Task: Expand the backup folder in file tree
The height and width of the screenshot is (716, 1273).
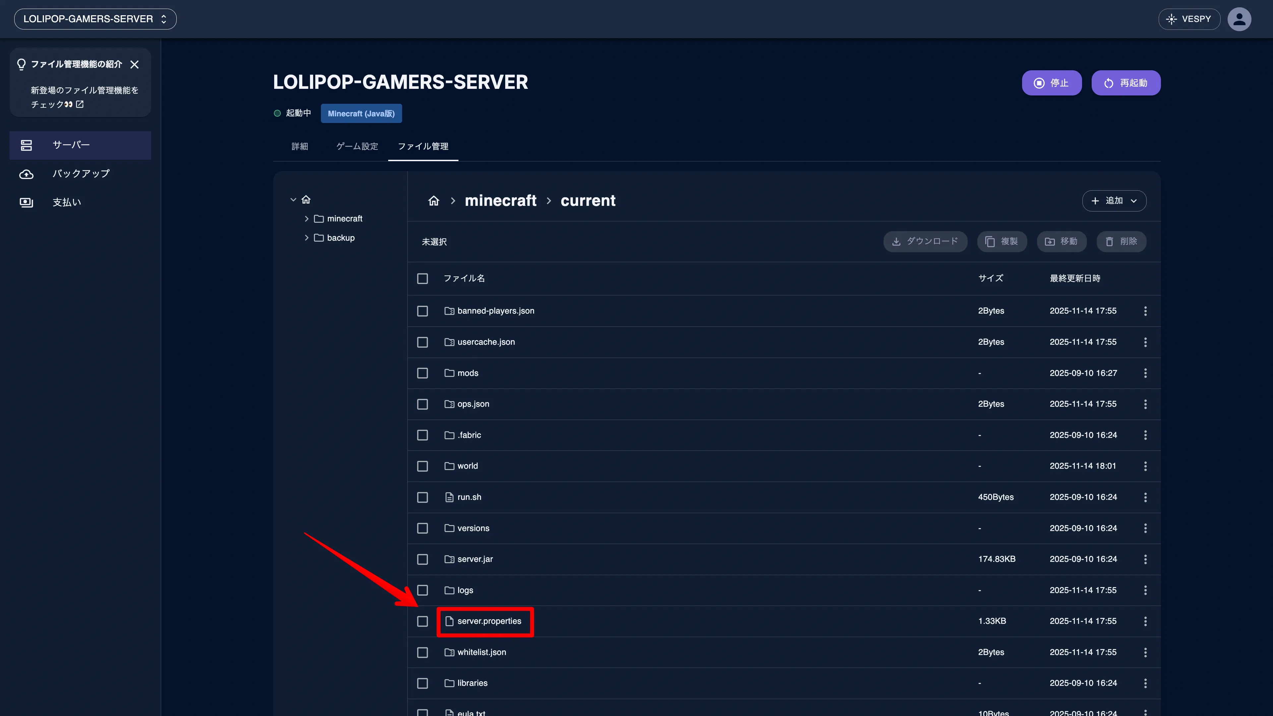Action: coord(307,238)
